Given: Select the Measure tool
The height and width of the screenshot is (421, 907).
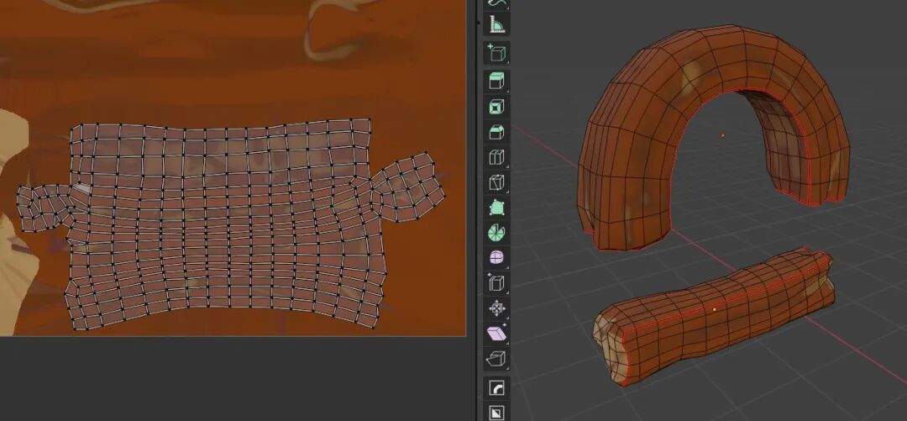Looking at the screenshot, I should [x=497, y=24].
